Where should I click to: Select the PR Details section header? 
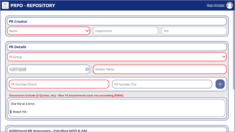(x=117, y=47)
